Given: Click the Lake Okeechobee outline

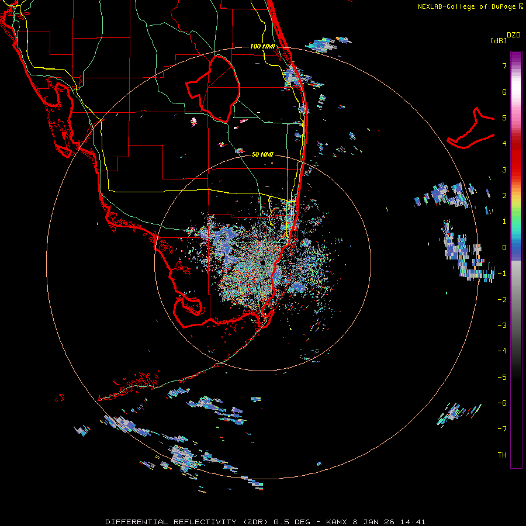Looking at the screenshot, I should 213,89.
